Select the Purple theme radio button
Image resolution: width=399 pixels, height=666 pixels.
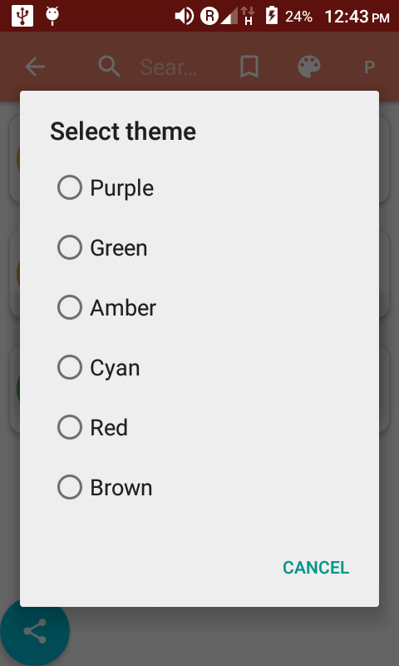coord(70,187)
